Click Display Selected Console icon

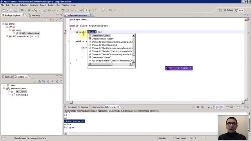coord(232,107)
